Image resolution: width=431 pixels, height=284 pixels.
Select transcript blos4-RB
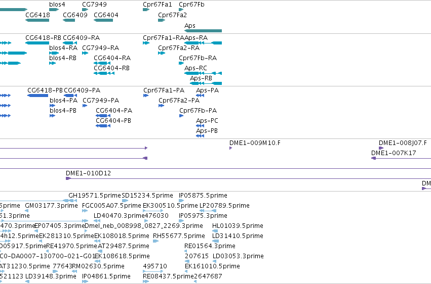point(63,58)
